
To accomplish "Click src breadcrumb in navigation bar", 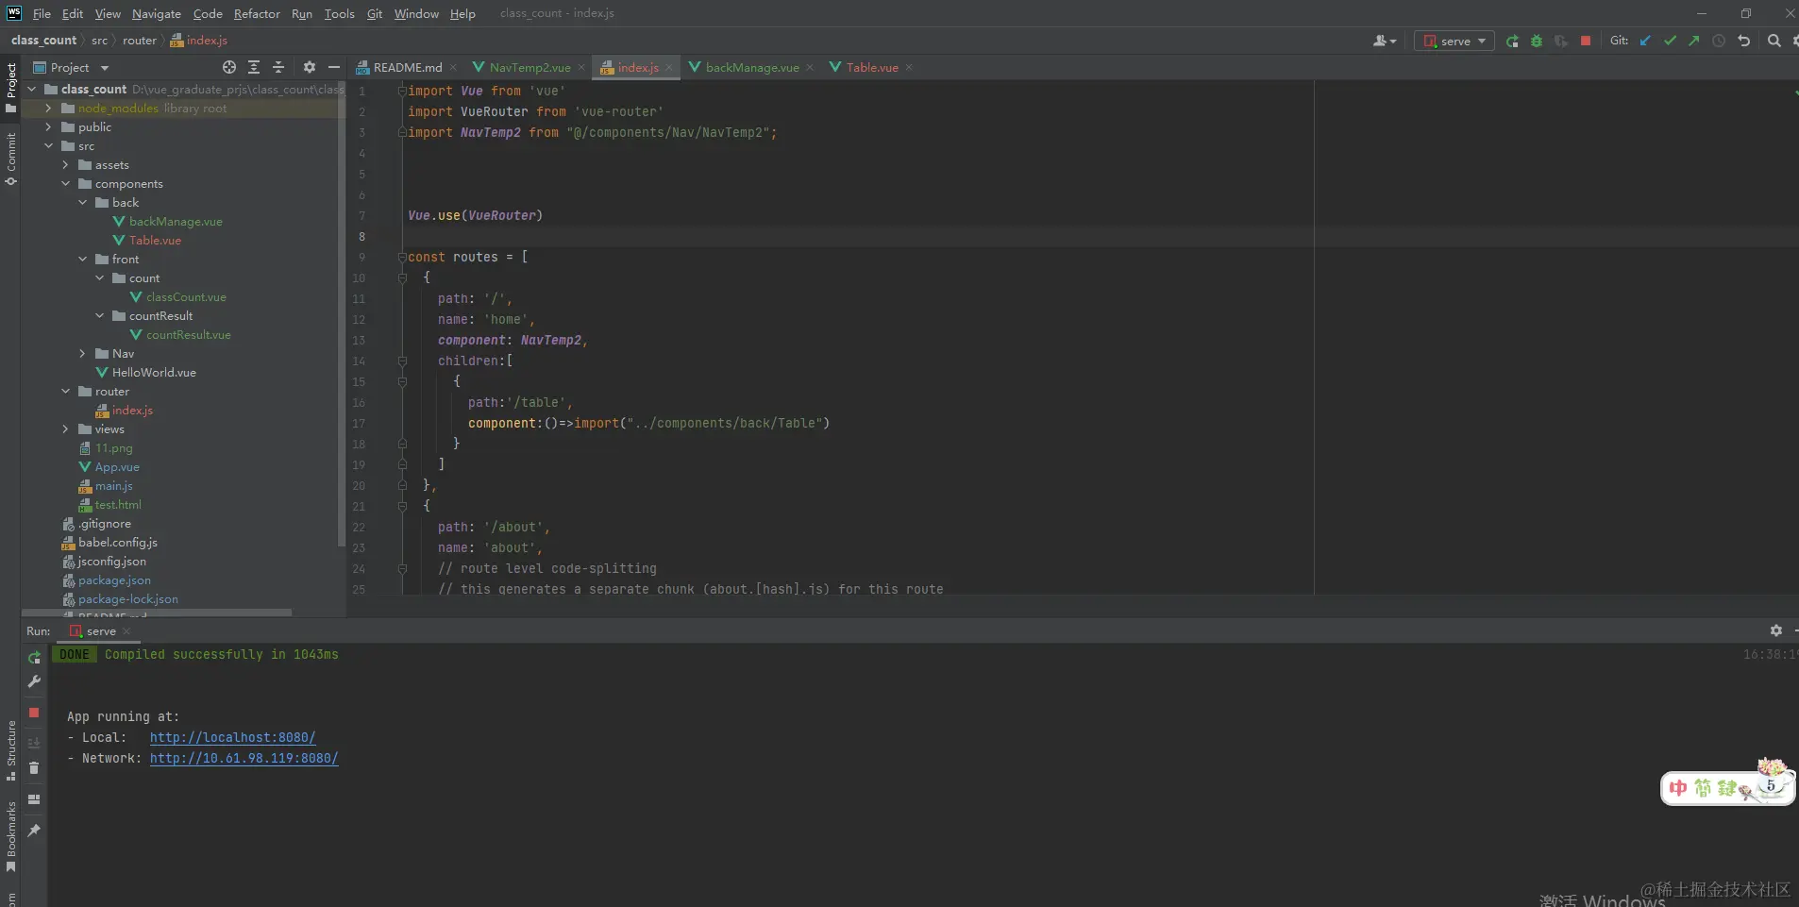I will click(x=100, y=41).
